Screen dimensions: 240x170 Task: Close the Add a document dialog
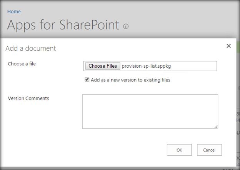[228, 46]
